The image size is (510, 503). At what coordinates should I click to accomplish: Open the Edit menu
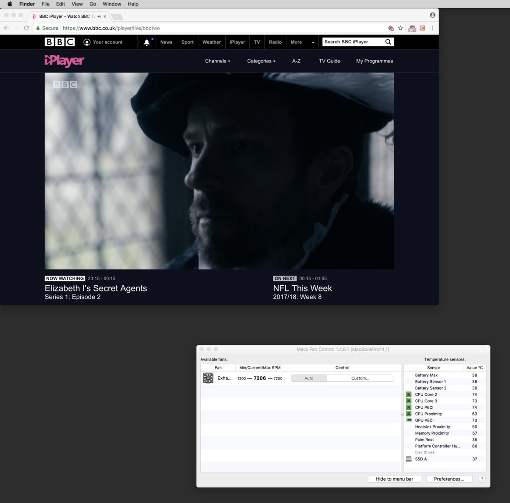click(x=61, y=4)
